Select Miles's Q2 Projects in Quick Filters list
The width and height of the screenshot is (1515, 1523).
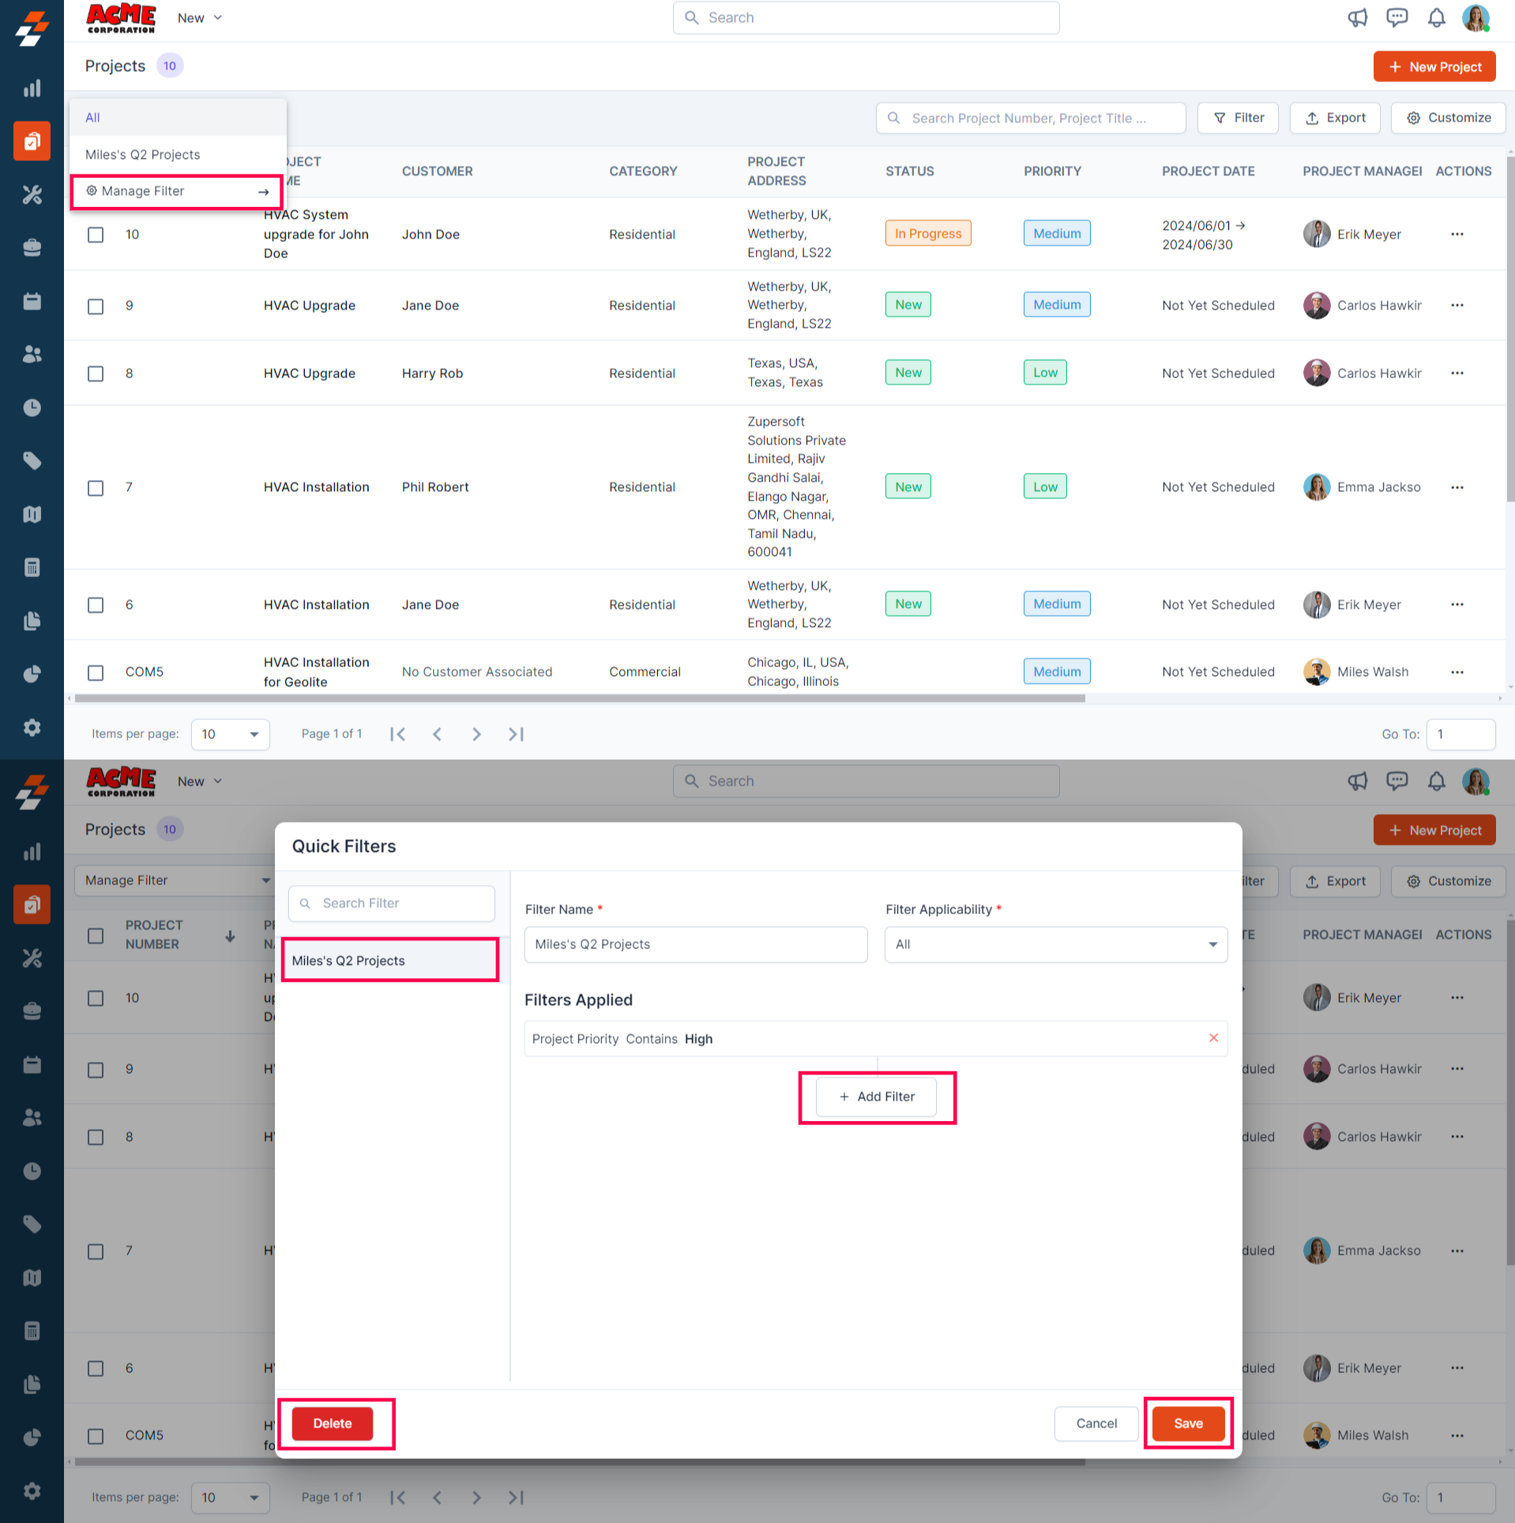point(390,960)
